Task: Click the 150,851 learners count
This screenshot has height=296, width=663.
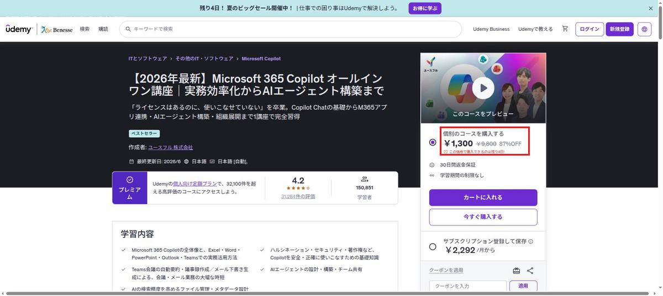Action: point(365,187)
